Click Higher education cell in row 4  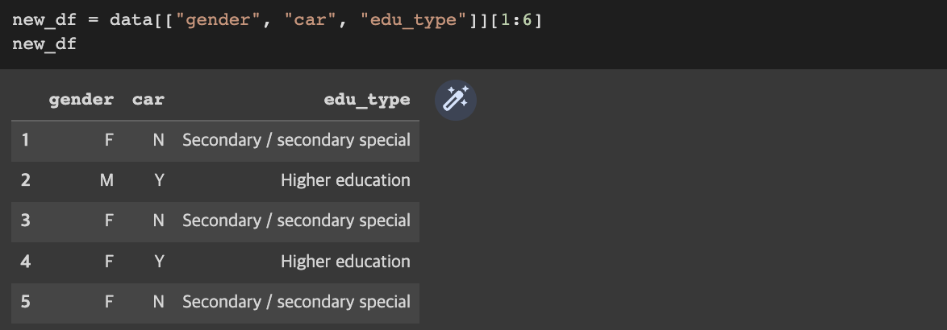tap(345, 261)
